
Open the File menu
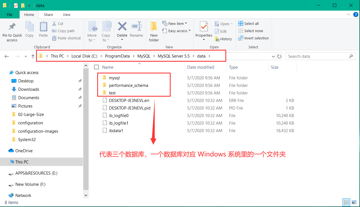9,15
